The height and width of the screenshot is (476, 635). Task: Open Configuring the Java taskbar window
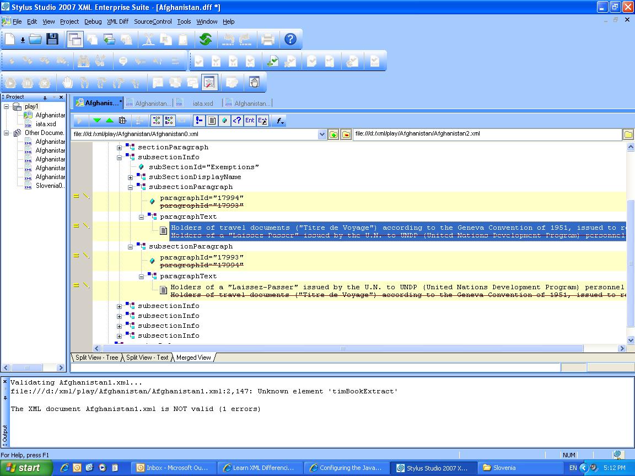346,468
